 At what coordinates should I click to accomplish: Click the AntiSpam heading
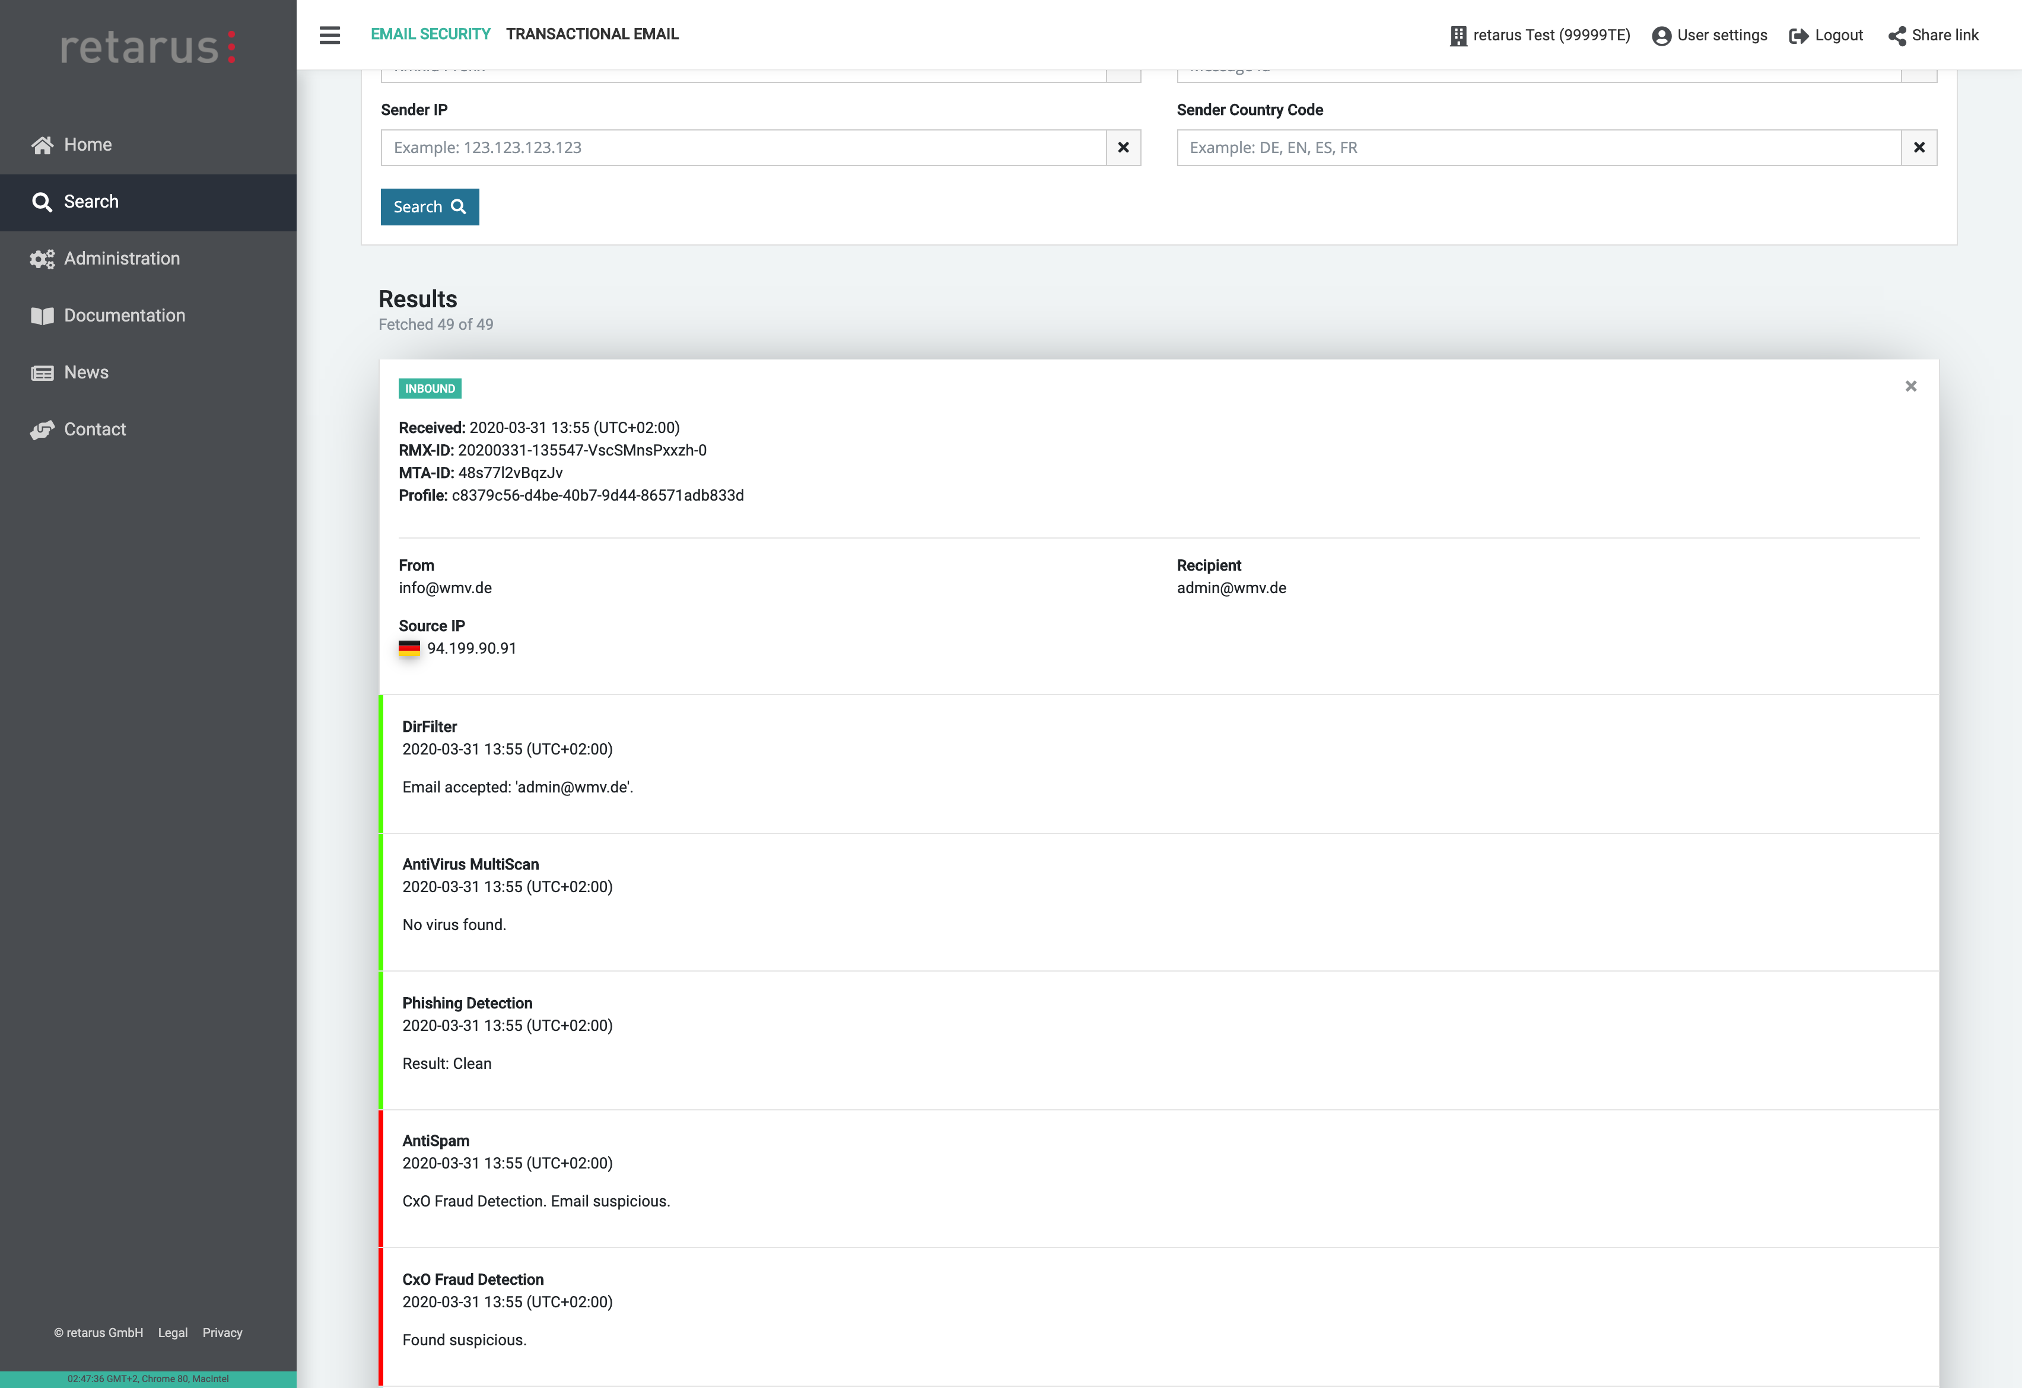click(x=436, y=1141)
